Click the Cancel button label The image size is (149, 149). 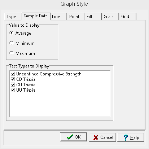[x=107, y=137]
